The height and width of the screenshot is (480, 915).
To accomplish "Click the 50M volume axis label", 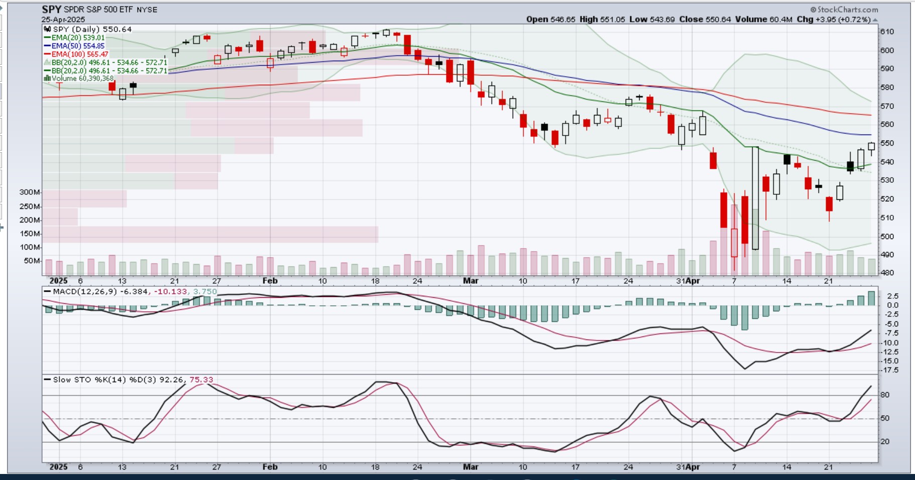I will (32, 261).
